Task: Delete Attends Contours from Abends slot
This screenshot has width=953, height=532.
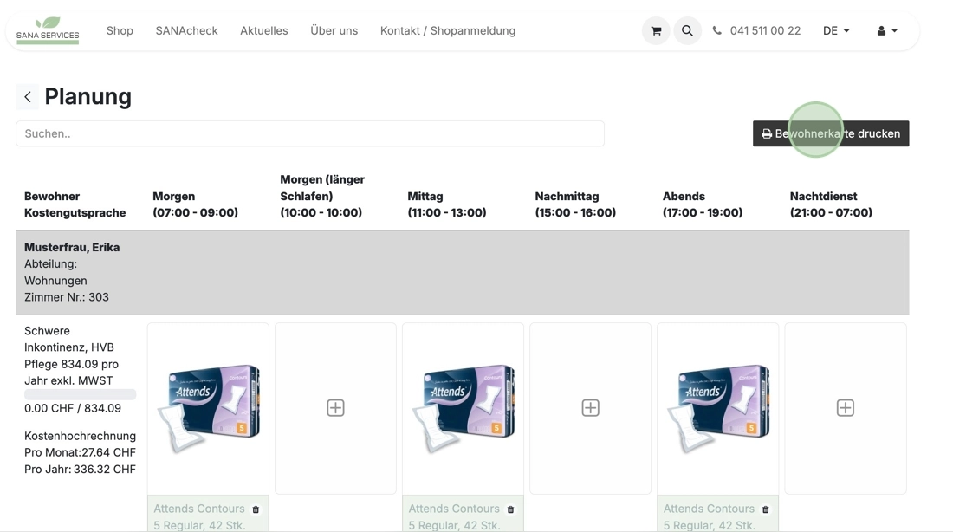Action: click(765, 509)
